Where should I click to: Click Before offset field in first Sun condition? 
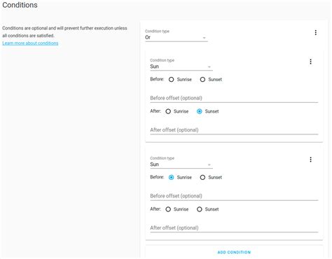pyautogui.click(x=234, y=98)
